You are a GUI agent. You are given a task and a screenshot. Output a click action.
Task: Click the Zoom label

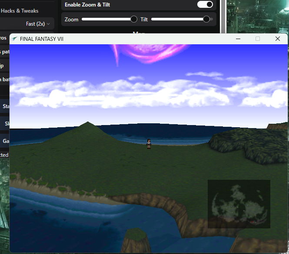(72, 20)
